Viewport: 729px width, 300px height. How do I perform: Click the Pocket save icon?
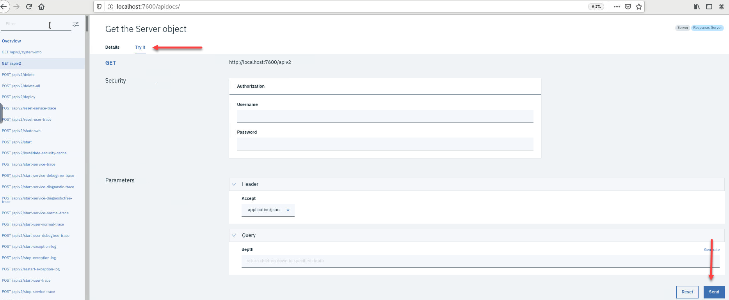click(x=628, y=7)
